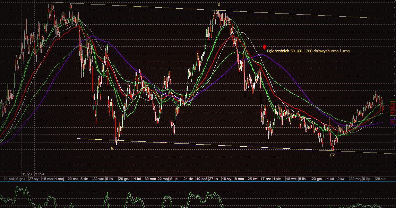Click the '28 gru' date label
The width and height of the screenshot is (396, 208).
click(x=124, y=179)
